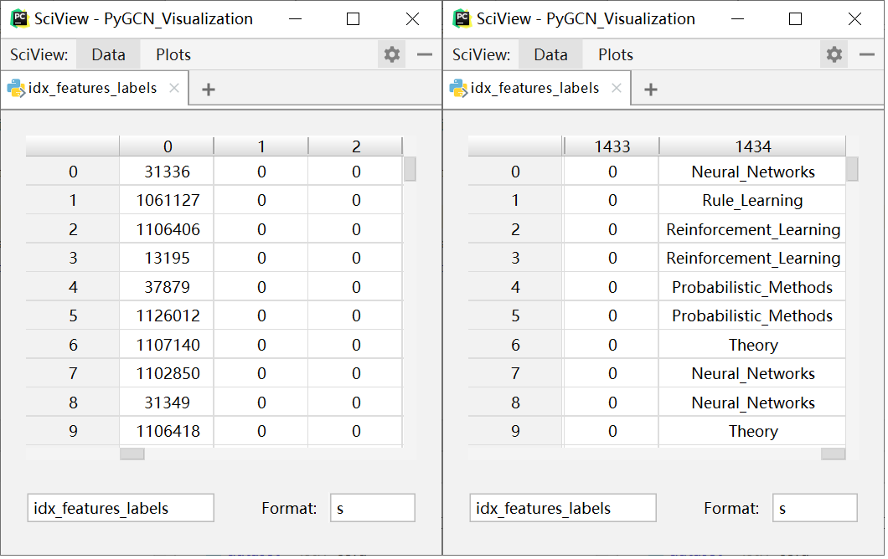
Task: Open settings gear in left SciView window
Action: (392, 55)
